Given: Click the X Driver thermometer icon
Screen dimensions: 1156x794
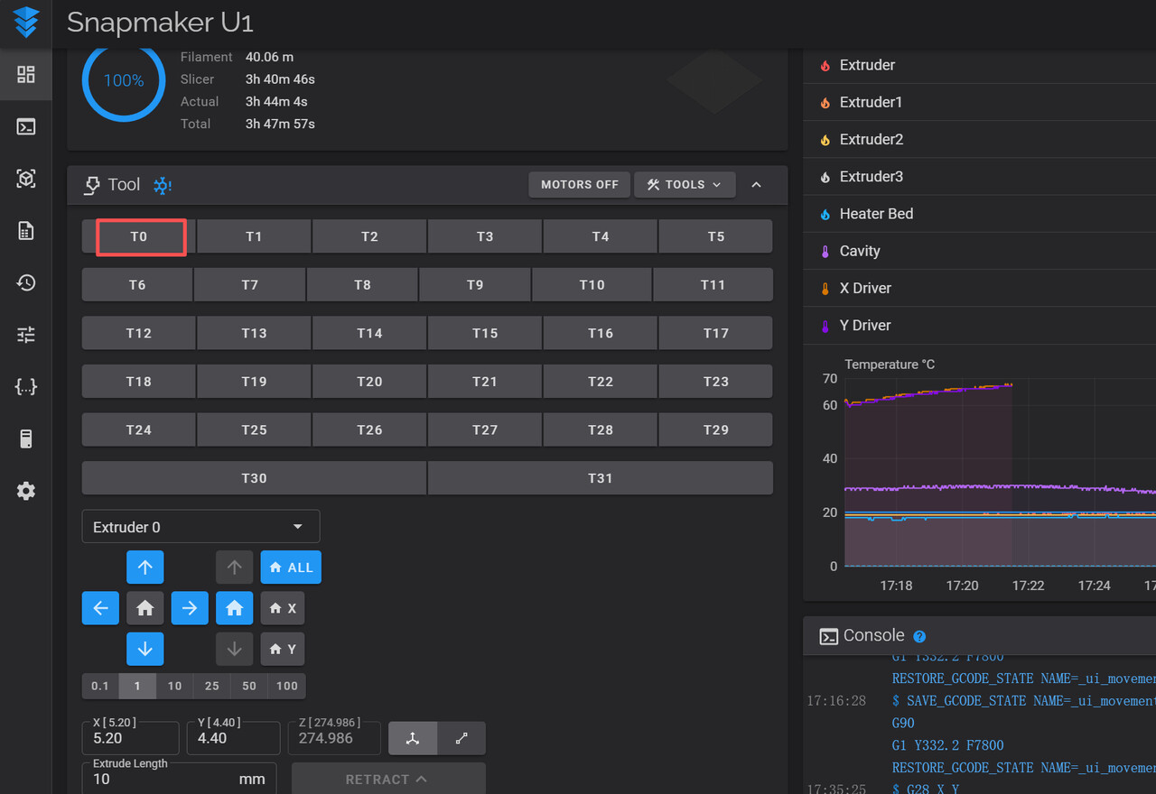Looking at the screenshot, I should pos(825,289).
